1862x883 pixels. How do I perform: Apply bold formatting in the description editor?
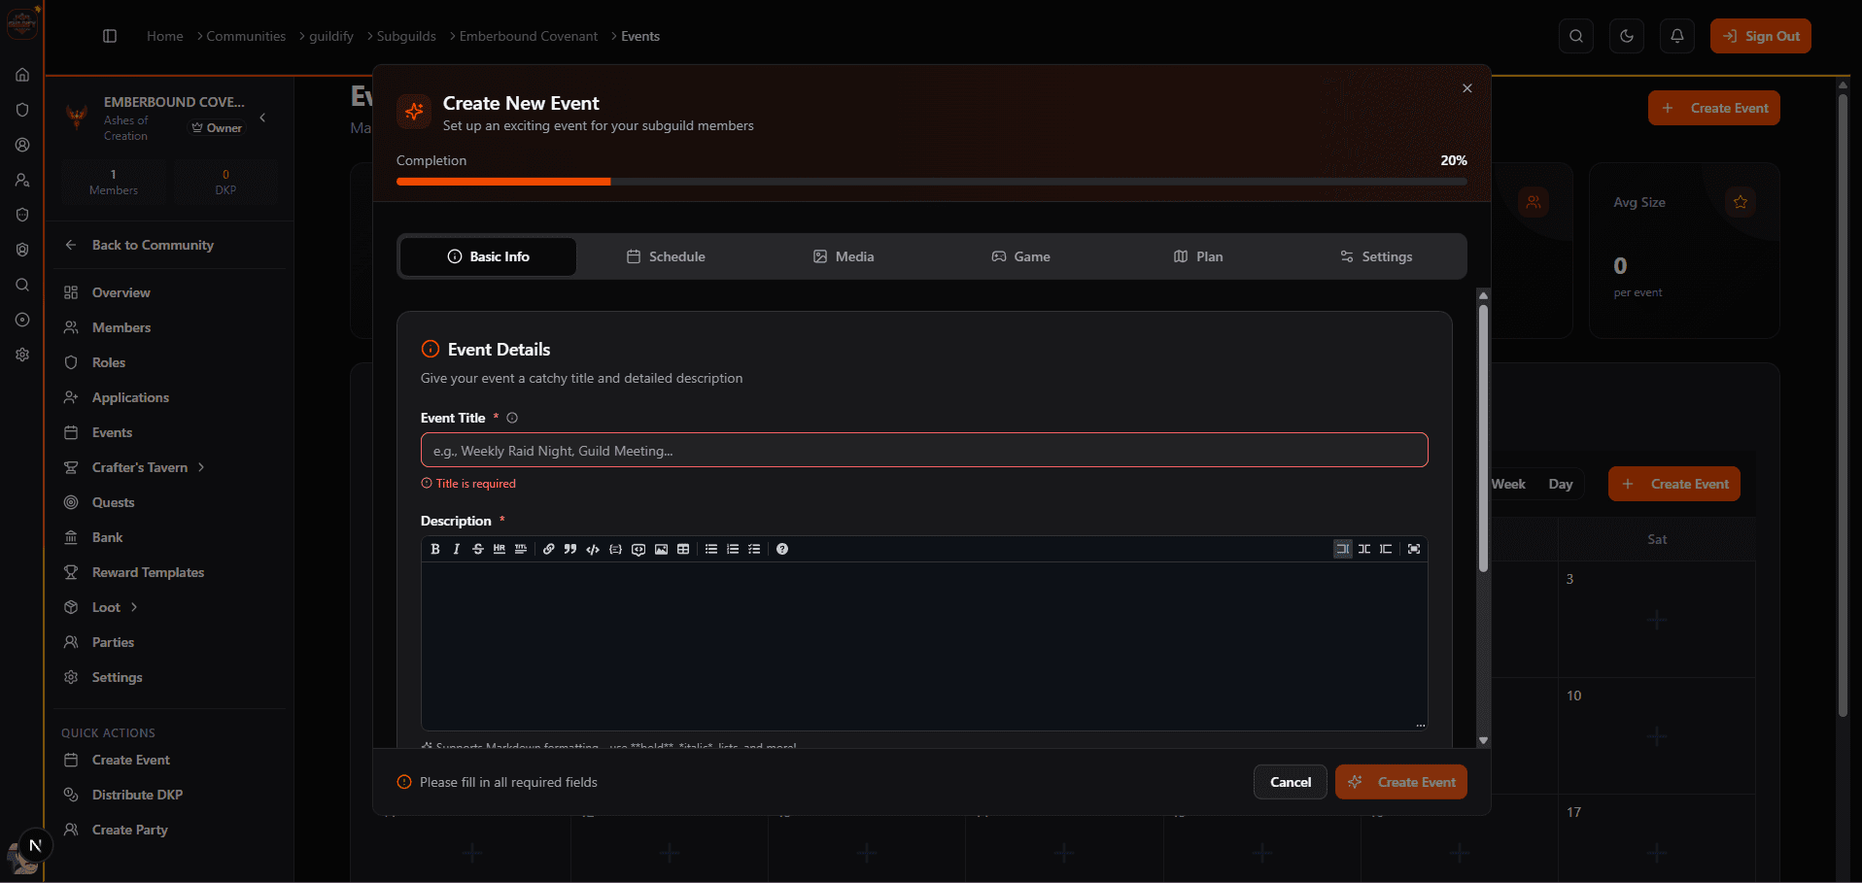pos(434,548)
